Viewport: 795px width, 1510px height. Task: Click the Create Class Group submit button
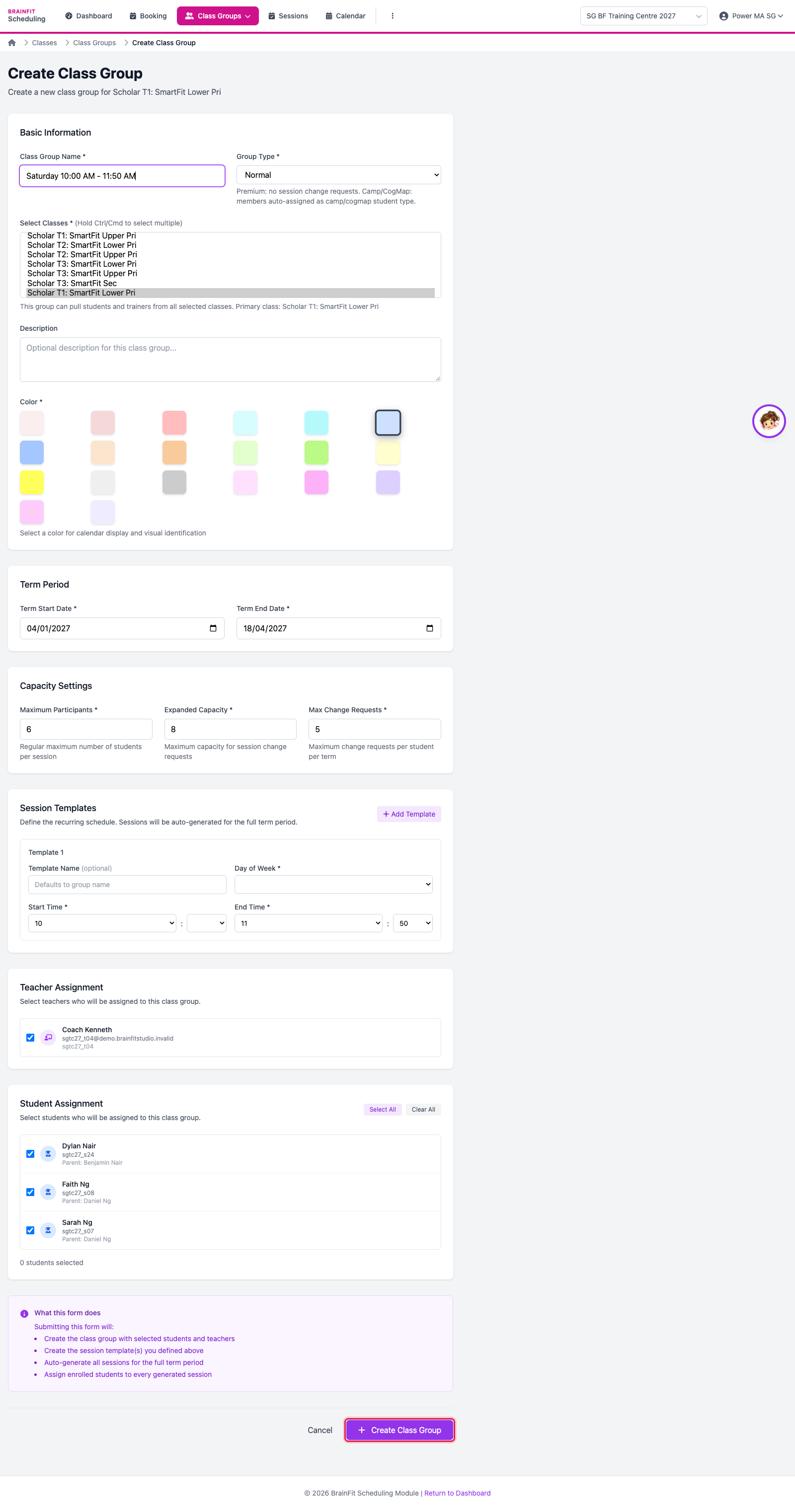(x=399, y=1430)
